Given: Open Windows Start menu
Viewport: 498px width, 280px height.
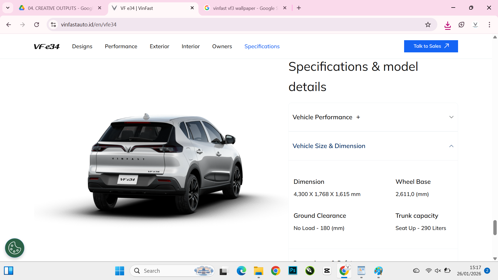Looking at the screenshot, I should click(120, 271).
